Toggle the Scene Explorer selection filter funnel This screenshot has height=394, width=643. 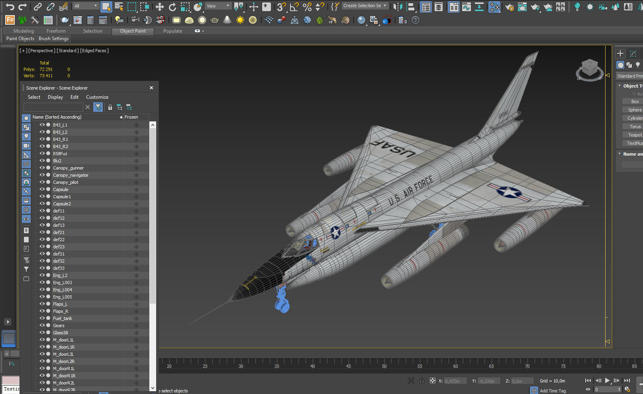pyautogui.click(x=98, y=107)
